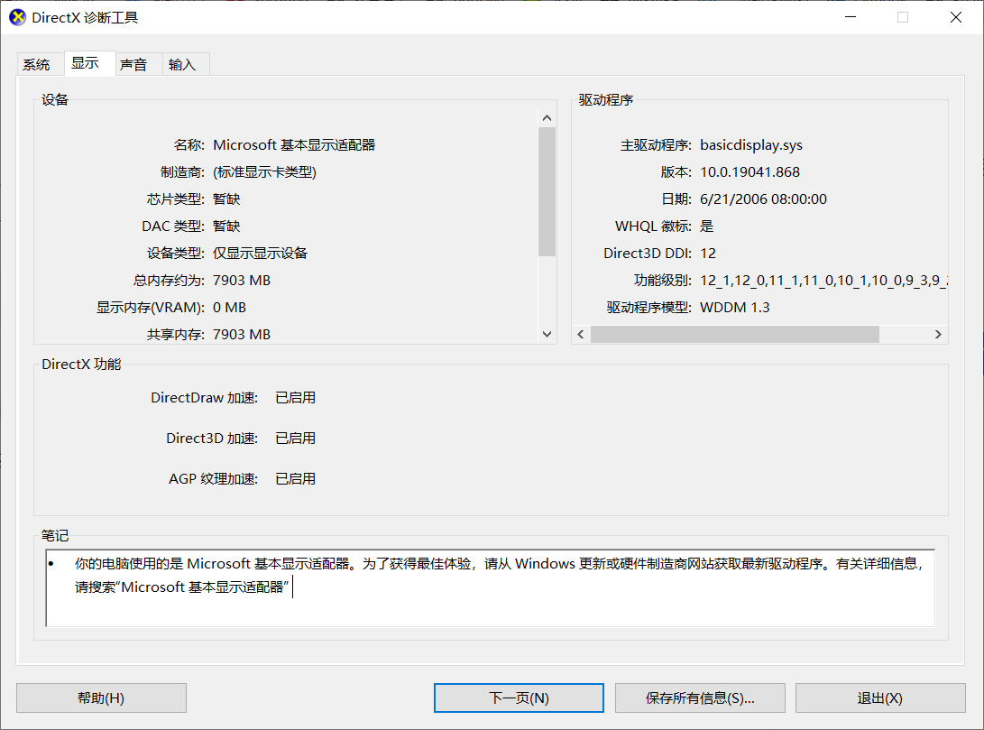Click device list scroll down arrow
984x730 pixels.
[547, 335]
